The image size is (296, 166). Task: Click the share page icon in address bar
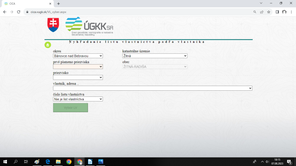point(262,12)
